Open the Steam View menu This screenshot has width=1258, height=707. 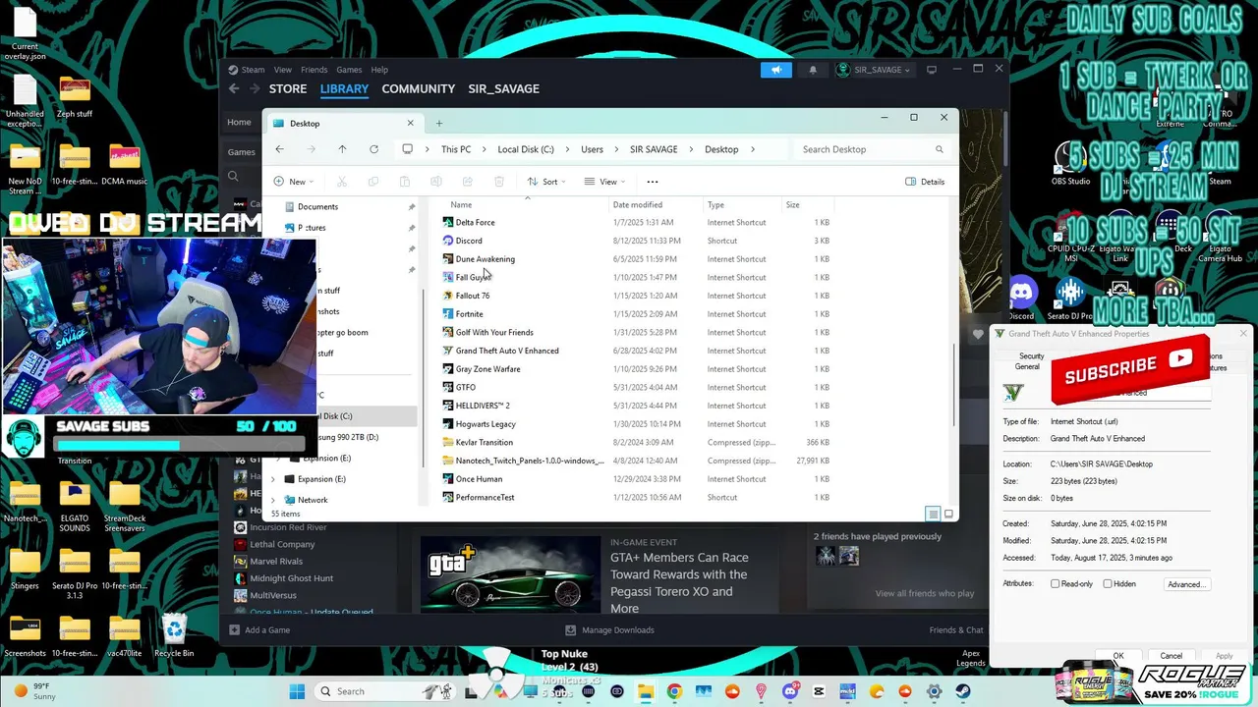283,70
